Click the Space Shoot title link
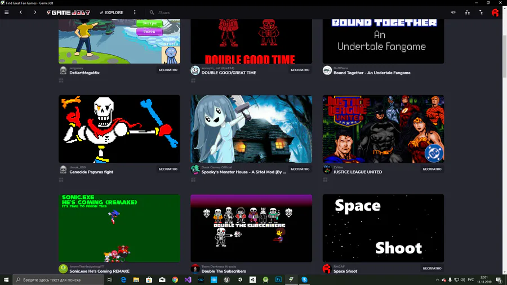Viewport: 507px width, 285px height. click(x=345, y=271)
